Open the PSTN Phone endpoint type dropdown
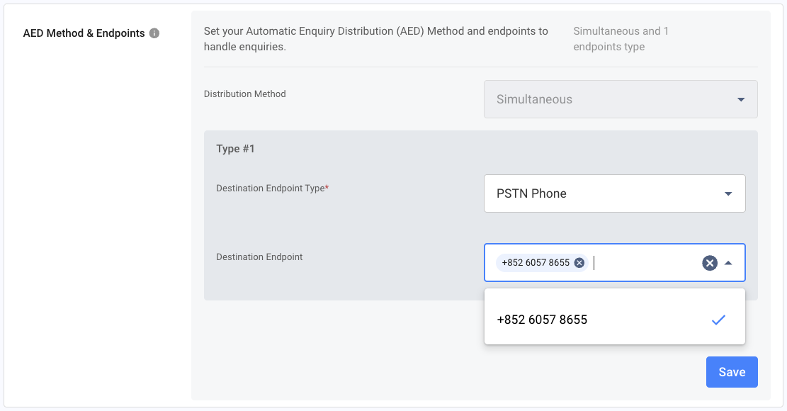The image size is (787, 411). click(614, 193)
